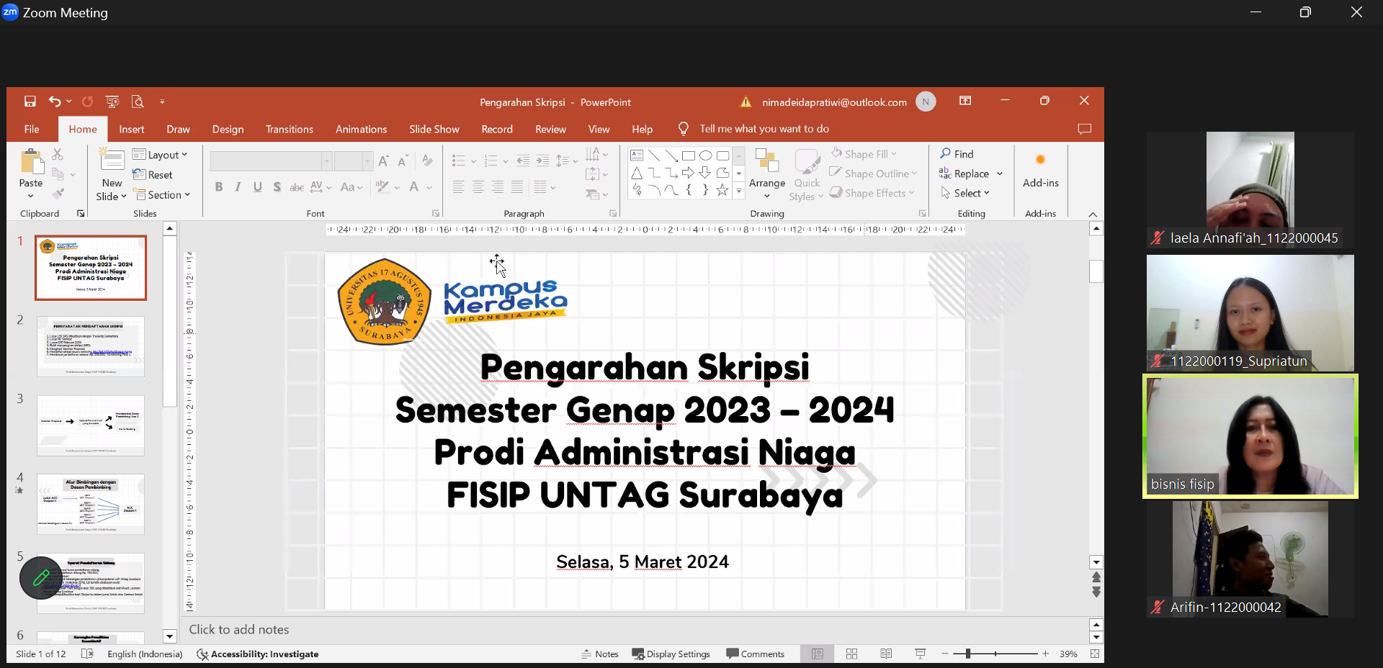Open Shape Fill dropdown
The width and height of the screenshot is (1383, 668).
(x=864, y=153)
